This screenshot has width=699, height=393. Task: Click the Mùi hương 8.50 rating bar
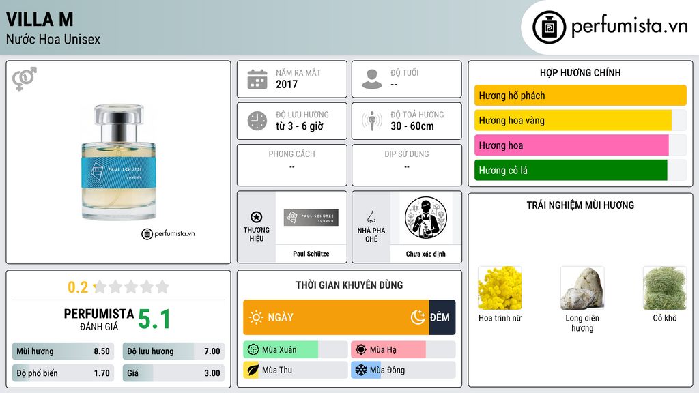(63, 351)
